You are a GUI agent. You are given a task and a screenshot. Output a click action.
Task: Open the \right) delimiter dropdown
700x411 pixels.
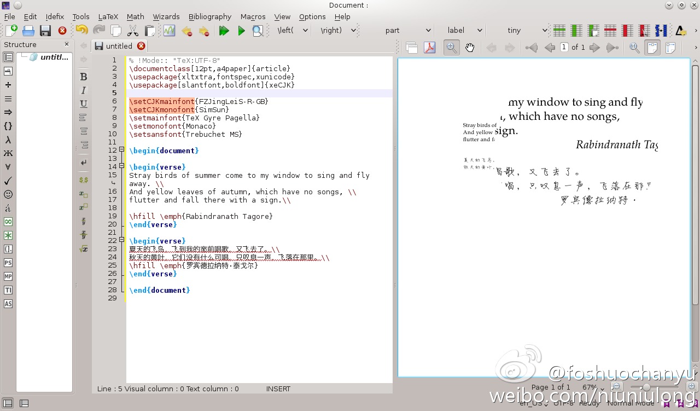coord(337,31)
